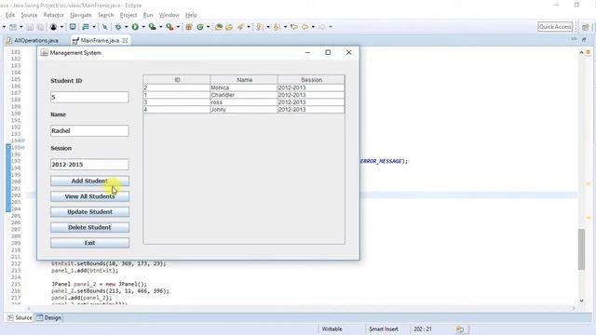Click the Name column header

[x=244, y=80]
